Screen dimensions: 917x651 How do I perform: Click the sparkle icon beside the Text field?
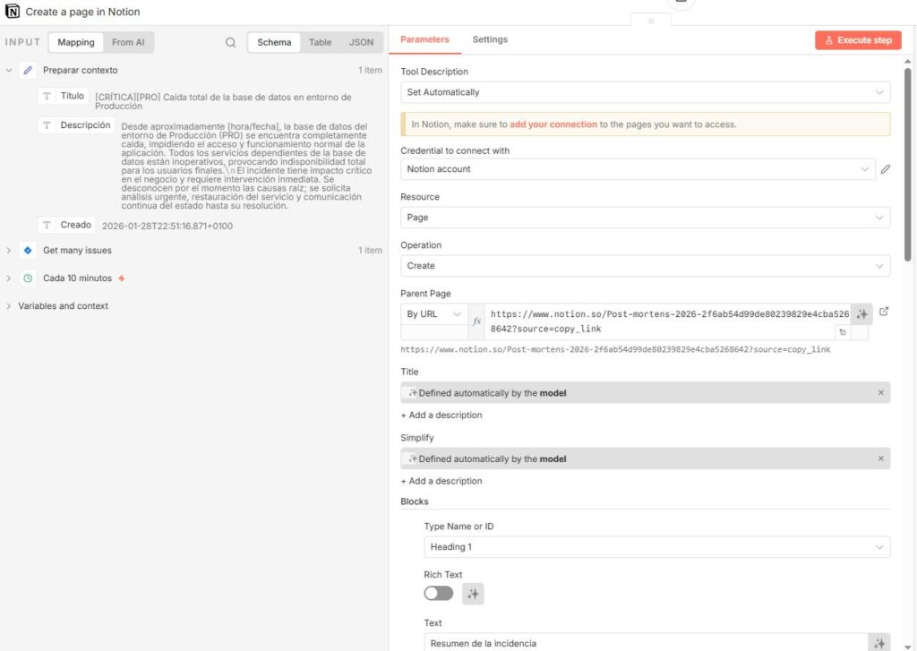879,643
